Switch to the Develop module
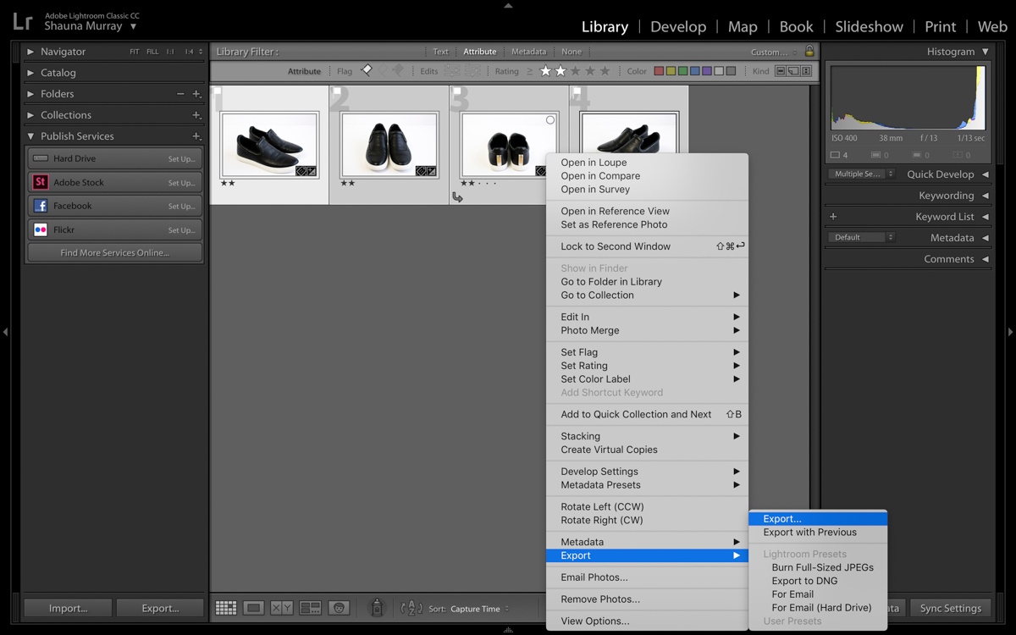 pyautogui.click(x=677, y=26)
